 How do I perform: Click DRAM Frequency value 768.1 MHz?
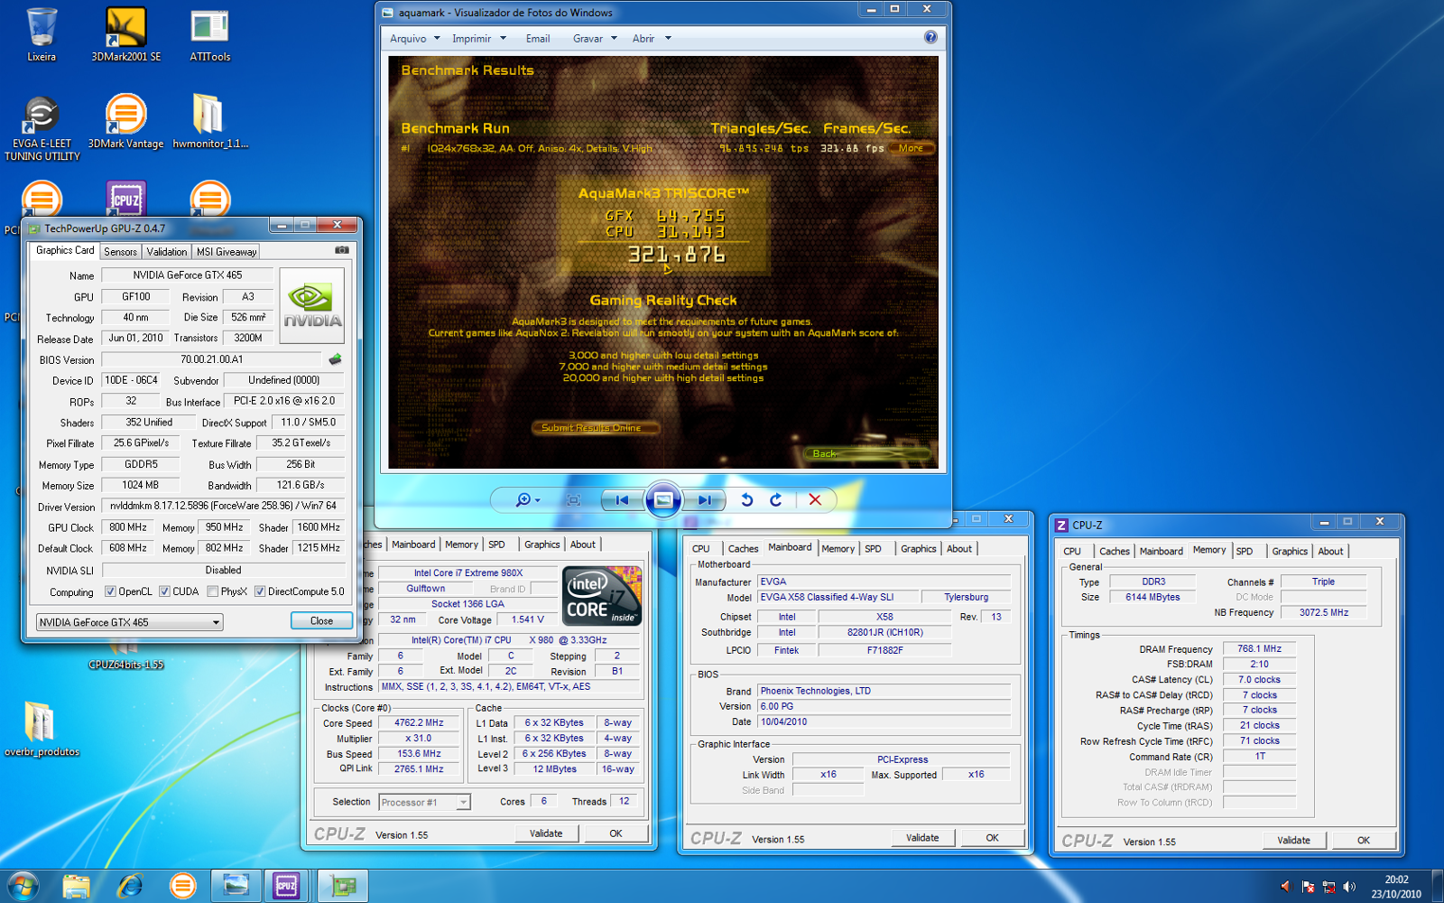(1259, 648)
